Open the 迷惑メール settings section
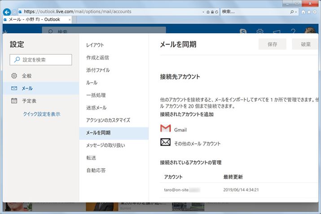The image size is (321, 214). click(x=96, y=108)
